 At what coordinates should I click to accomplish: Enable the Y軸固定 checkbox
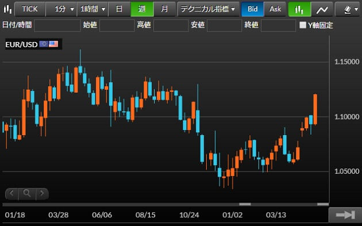302,25
